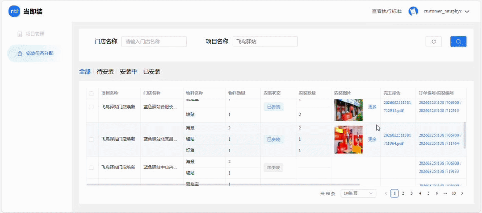Select 安装任务分配 in the sidebar
This screenshot has height=213, width=482.
pos(39,53)
